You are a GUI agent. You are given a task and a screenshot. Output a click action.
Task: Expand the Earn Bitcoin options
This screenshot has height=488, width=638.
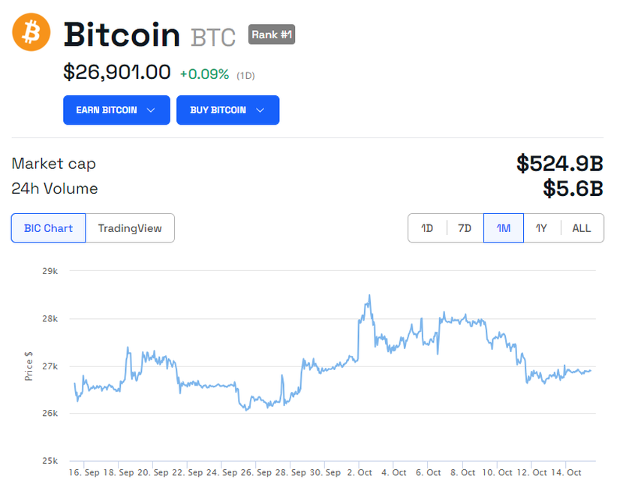point(116,110)
